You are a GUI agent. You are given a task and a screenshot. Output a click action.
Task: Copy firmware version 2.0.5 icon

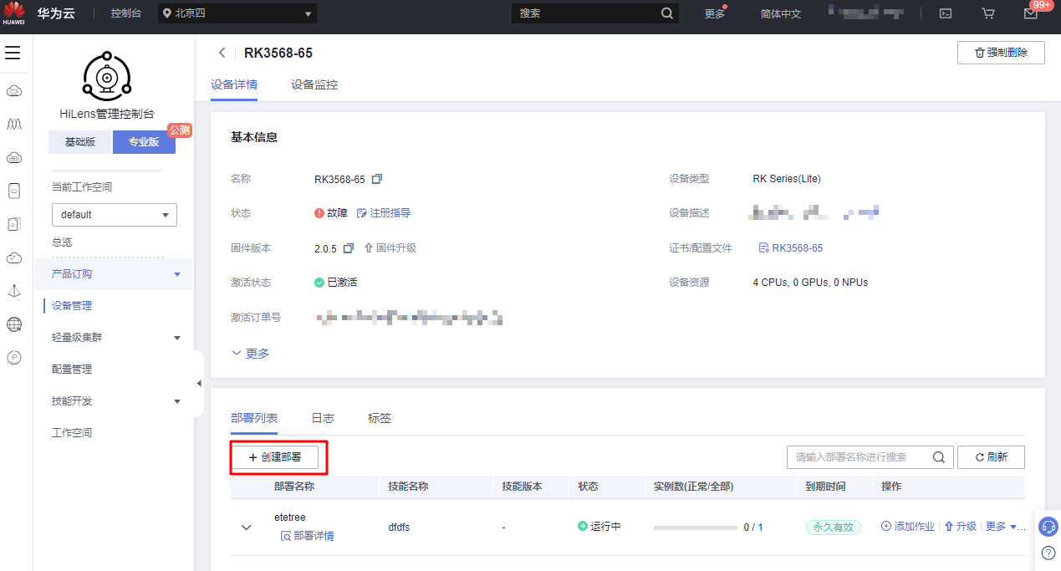coord(349,248)
